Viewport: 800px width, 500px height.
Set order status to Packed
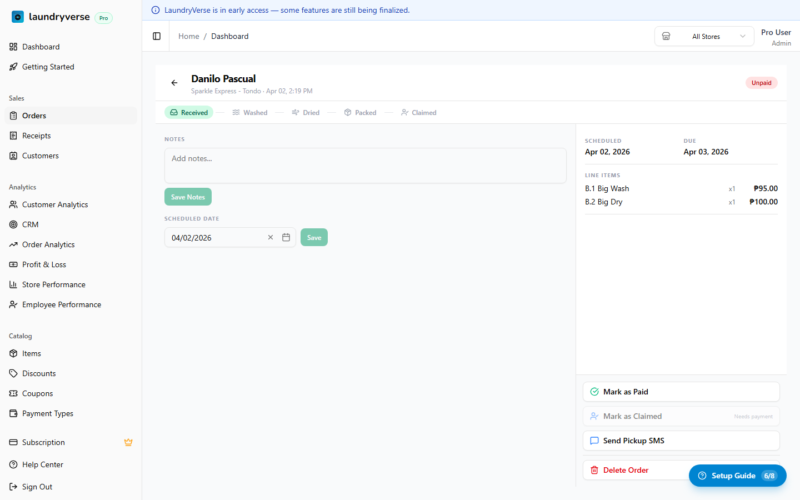pyautogui.click(x=360, y=112)
